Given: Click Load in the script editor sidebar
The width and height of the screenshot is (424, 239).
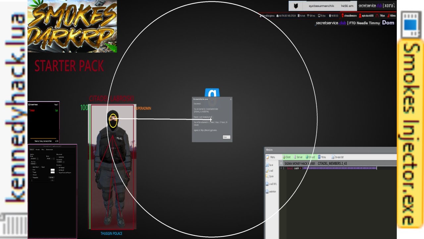Looking at the screenshot, I should (269, 171).
